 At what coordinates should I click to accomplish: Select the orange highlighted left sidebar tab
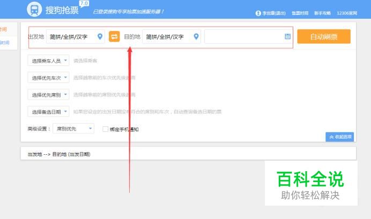[x=9, y=29]
